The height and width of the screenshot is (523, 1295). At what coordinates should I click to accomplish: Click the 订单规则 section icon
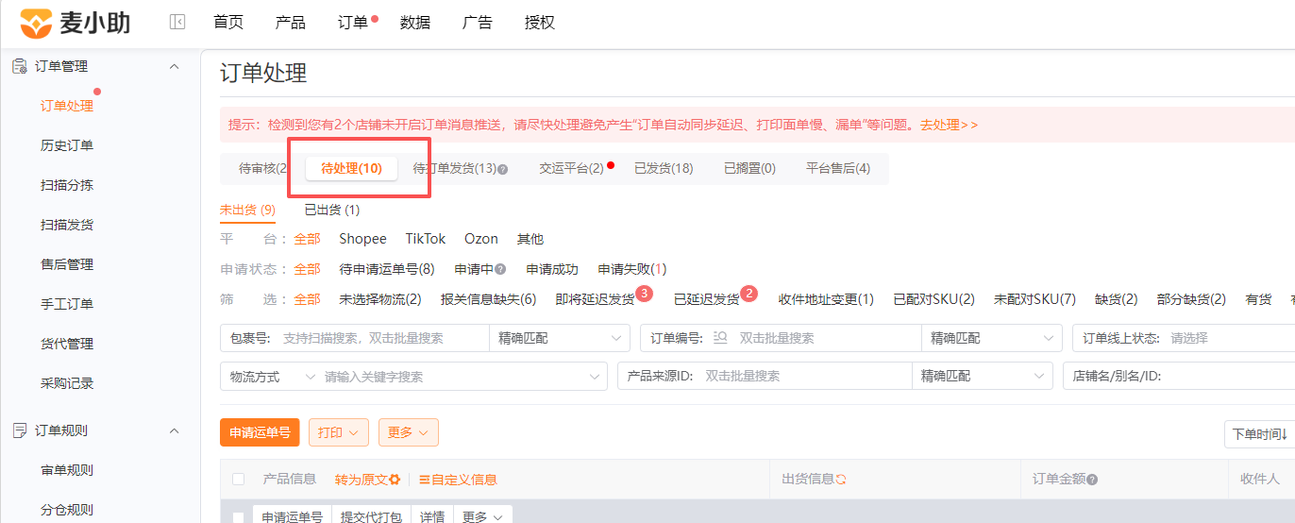pyautogui.click(x=19, y=430)
